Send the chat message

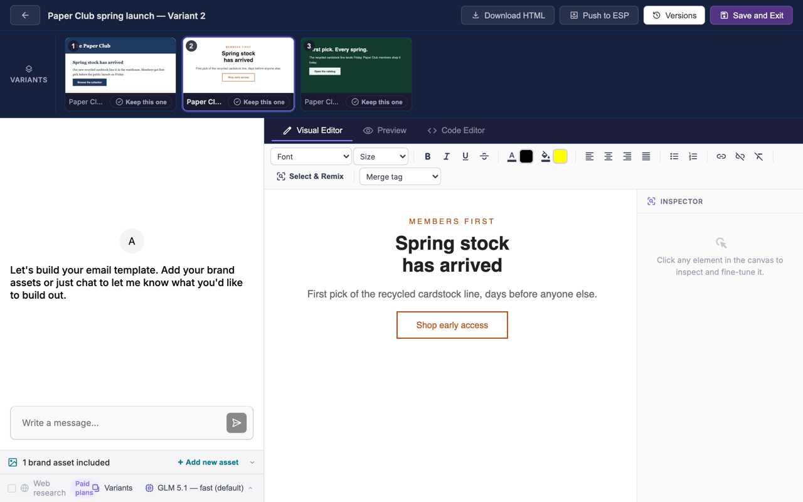point(237,423)
